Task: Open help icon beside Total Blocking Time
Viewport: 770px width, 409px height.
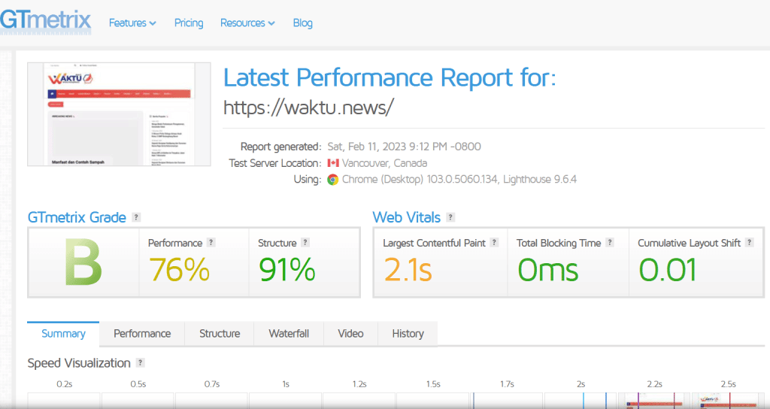Action: [610, 243]
